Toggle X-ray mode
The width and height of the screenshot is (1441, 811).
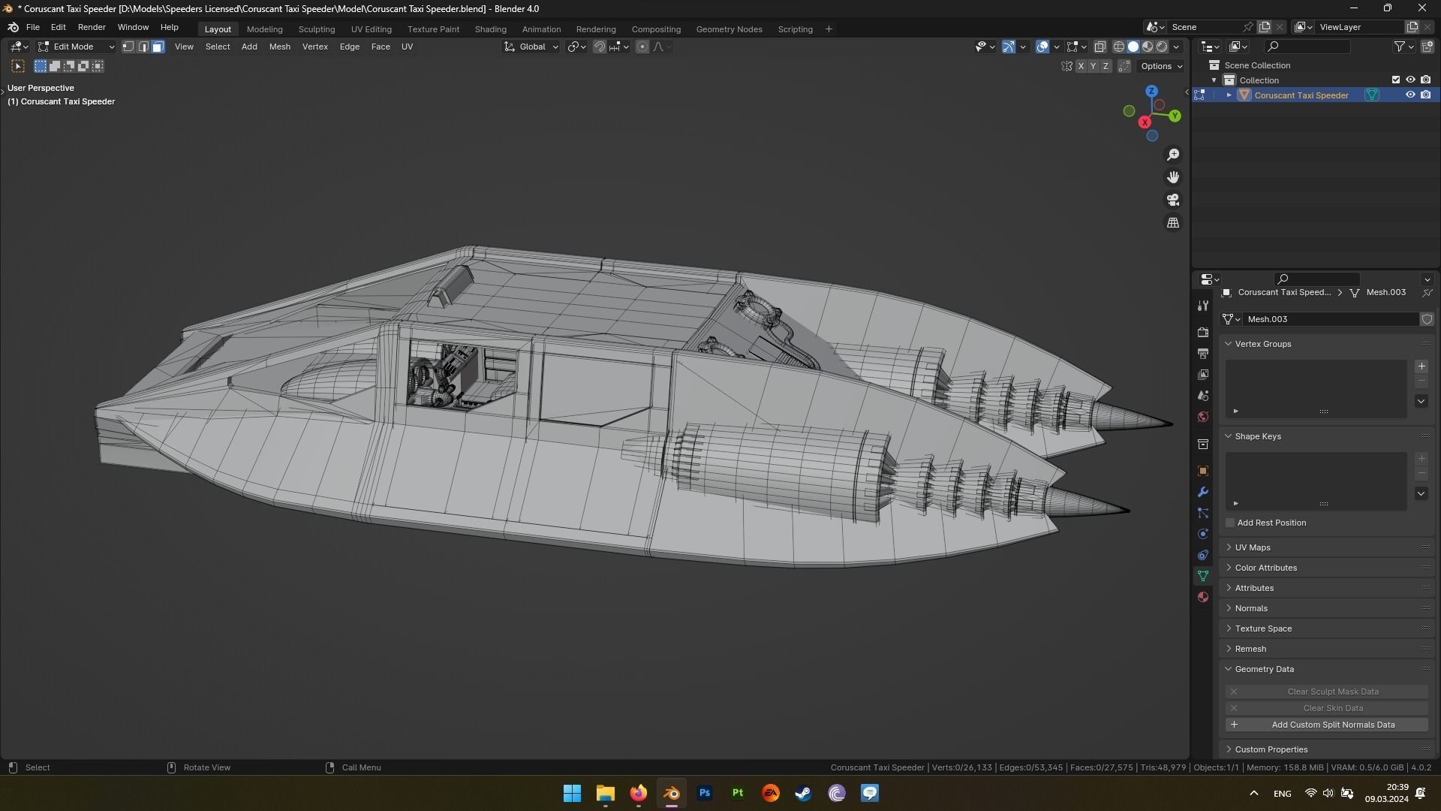coord(1100,47)
